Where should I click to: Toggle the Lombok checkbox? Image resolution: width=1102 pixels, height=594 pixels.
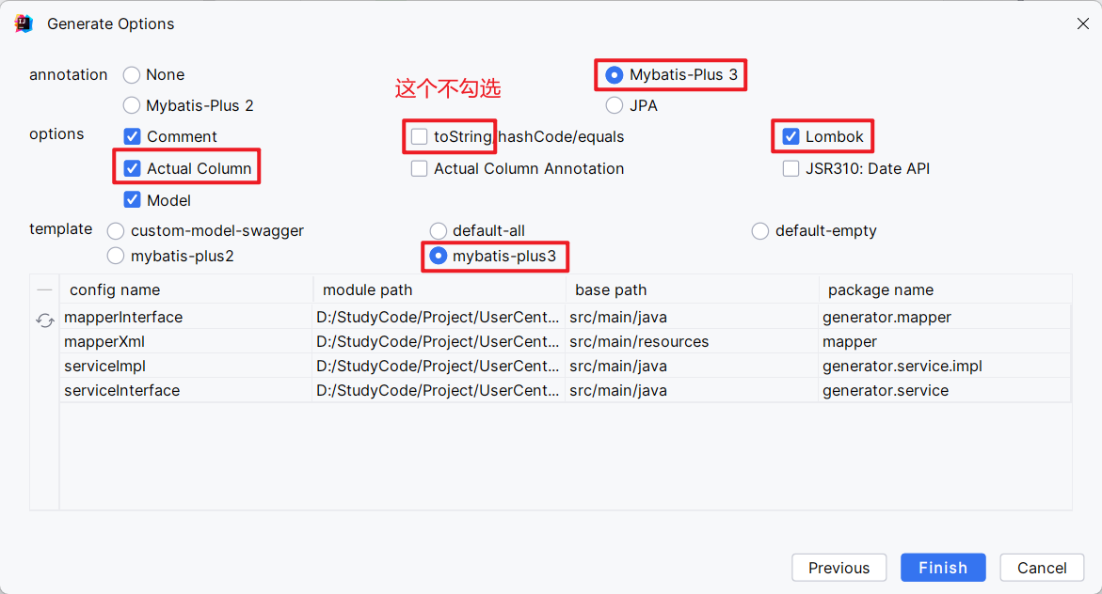tap(791, 136)
